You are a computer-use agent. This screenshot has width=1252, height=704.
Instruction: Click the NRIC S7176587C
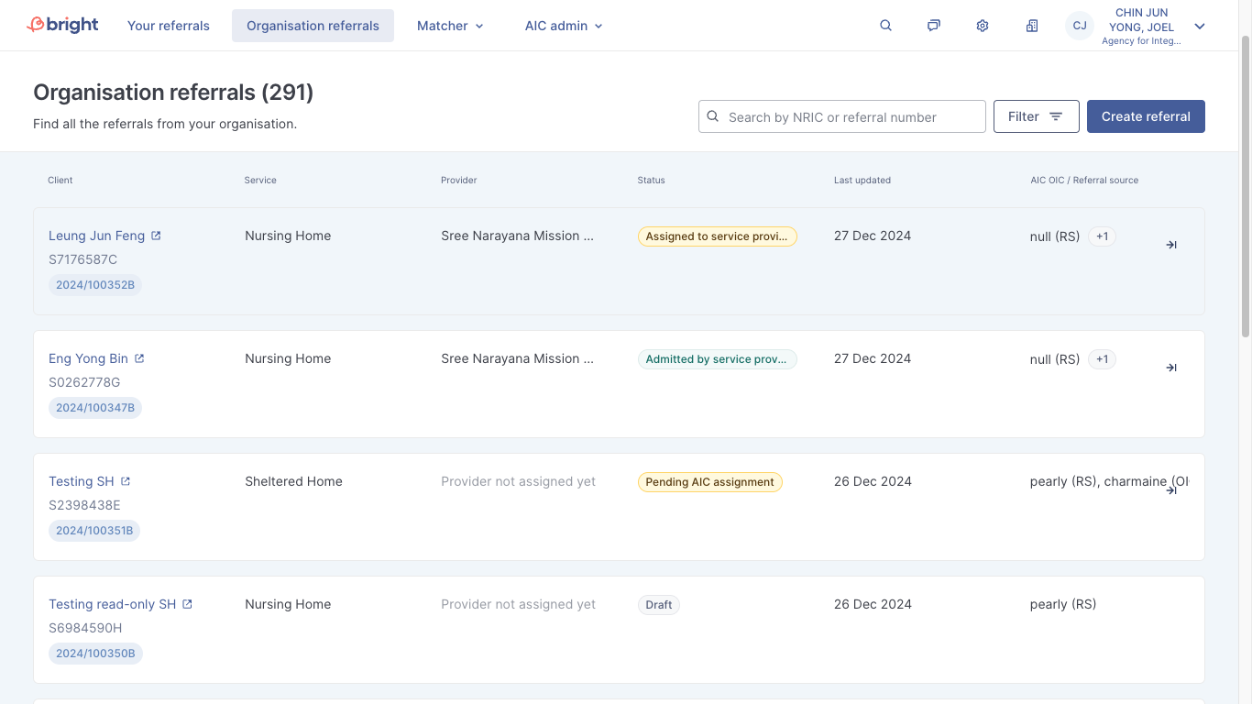[82, 259]
